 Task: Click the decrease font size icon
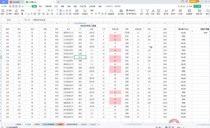(x=52, y=10)
